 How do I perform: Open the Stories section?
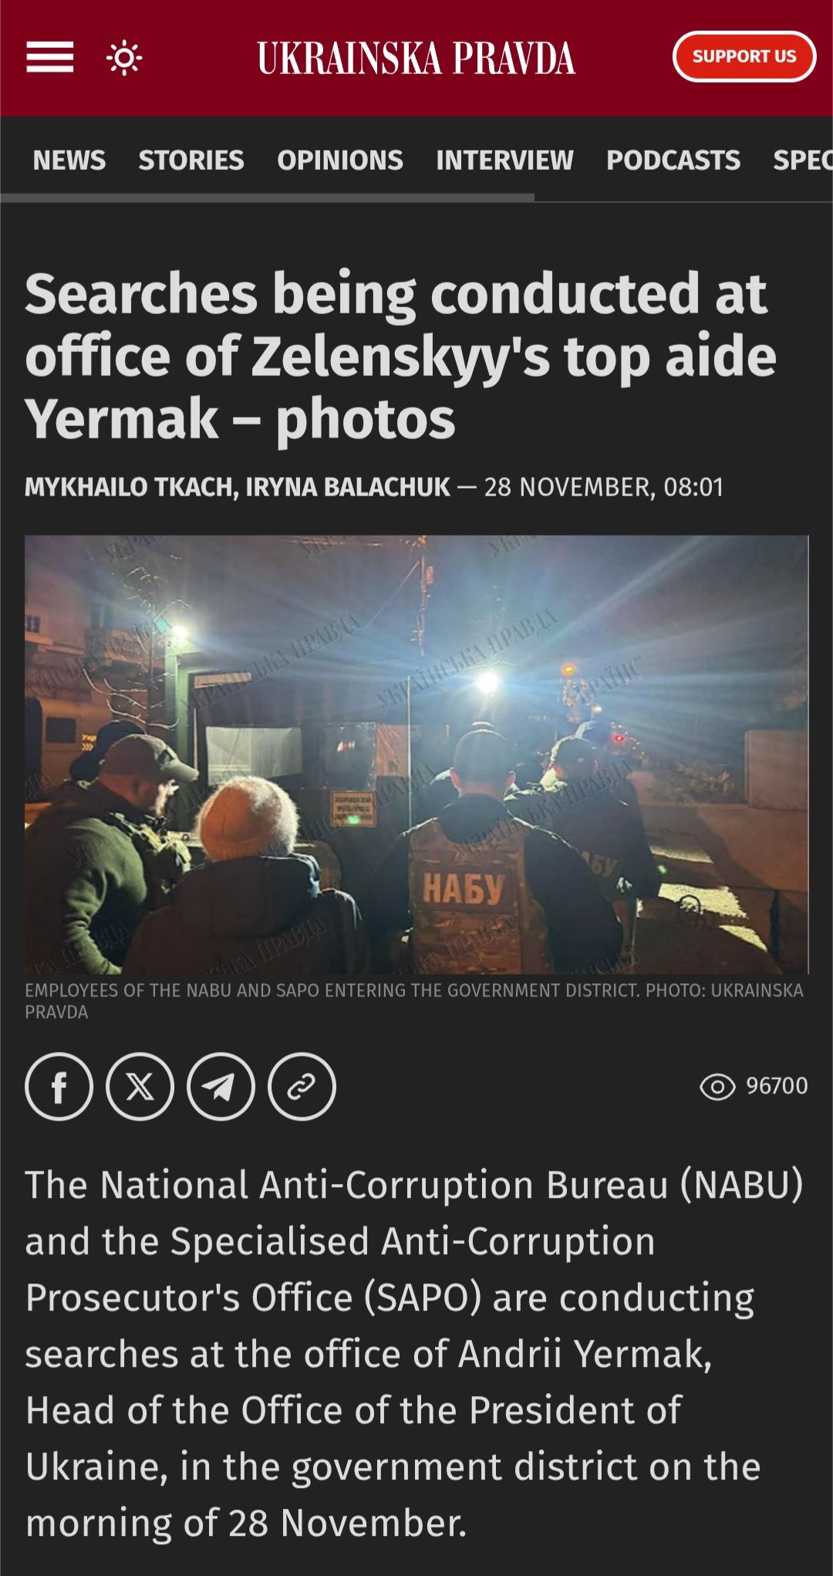[x=191, y=160]
